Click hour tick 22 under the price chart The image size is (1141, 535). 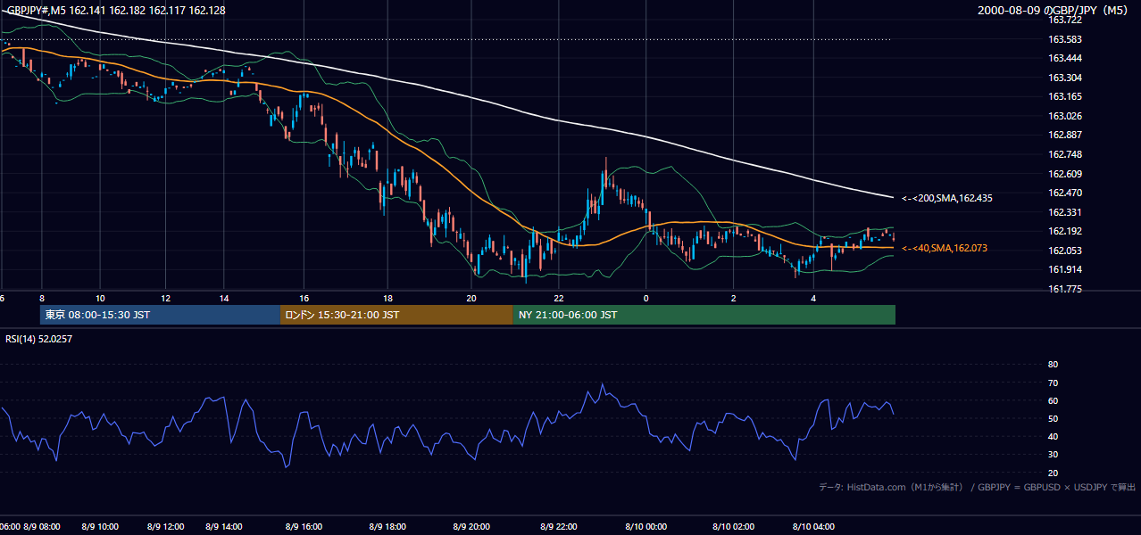[559, 298]
